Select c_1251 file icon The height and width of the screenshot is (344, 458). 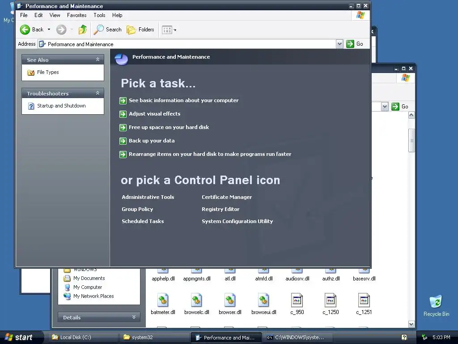[364, 300]
